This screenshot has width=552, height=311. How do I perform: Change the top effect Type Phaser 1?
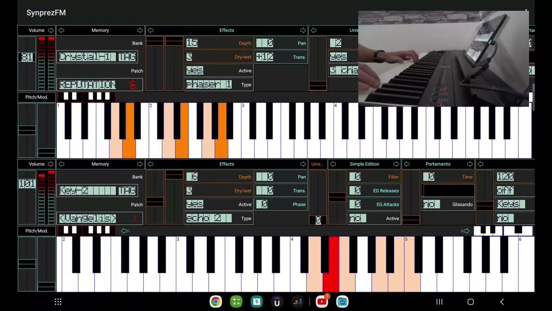click(209, 85)
